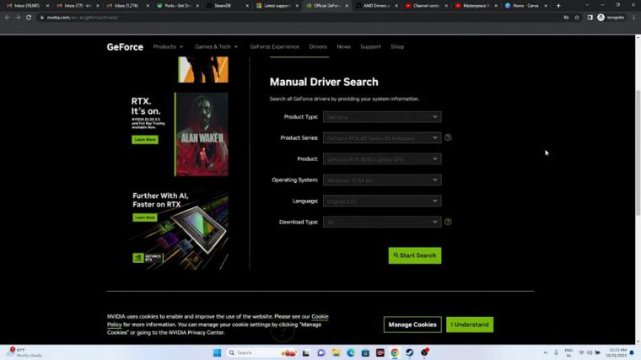Go to Support in GeForce navigation
641x360 pixels.
pos(370,47)
